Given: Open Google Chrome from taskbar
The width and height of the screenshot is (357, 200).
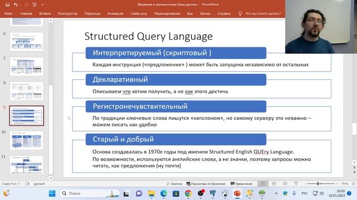Looking at the screenshot, I should [188, 193].
